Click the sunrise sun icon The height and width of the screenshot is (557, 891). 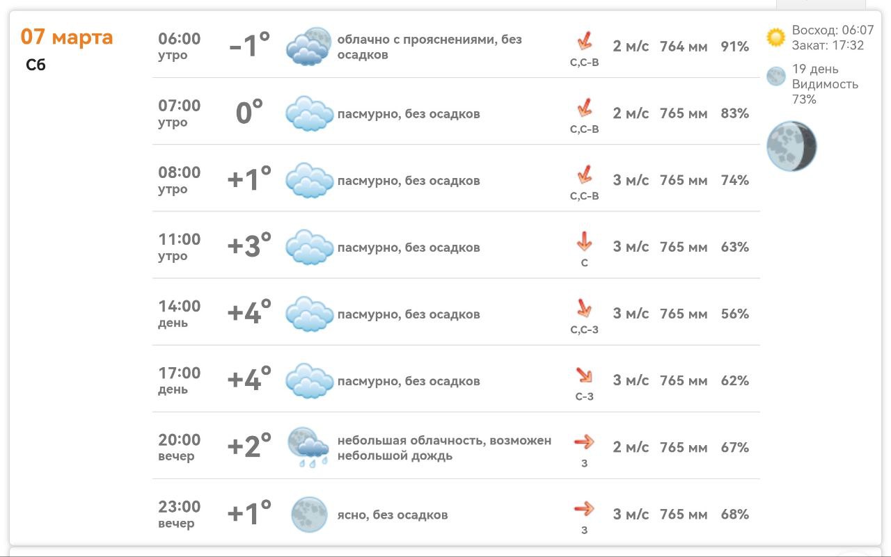click(775, 38)
